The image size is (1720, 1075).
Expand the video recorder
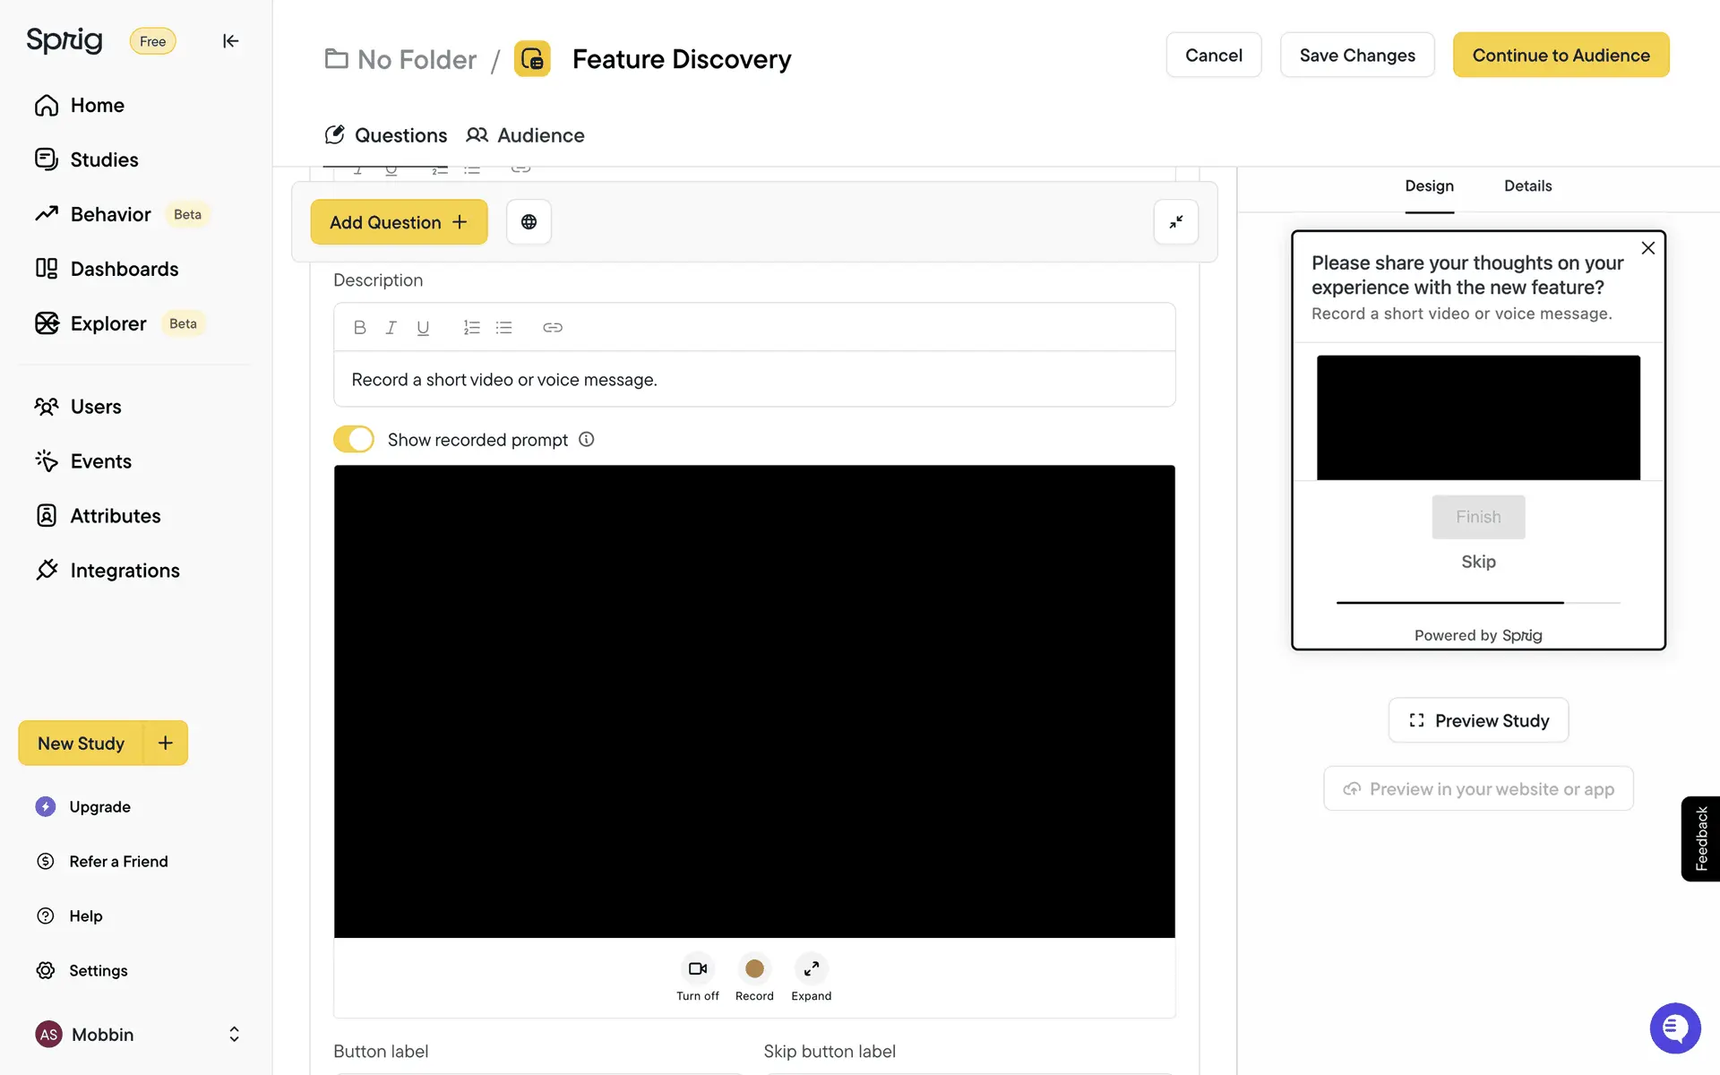click(x=811, y=969)
